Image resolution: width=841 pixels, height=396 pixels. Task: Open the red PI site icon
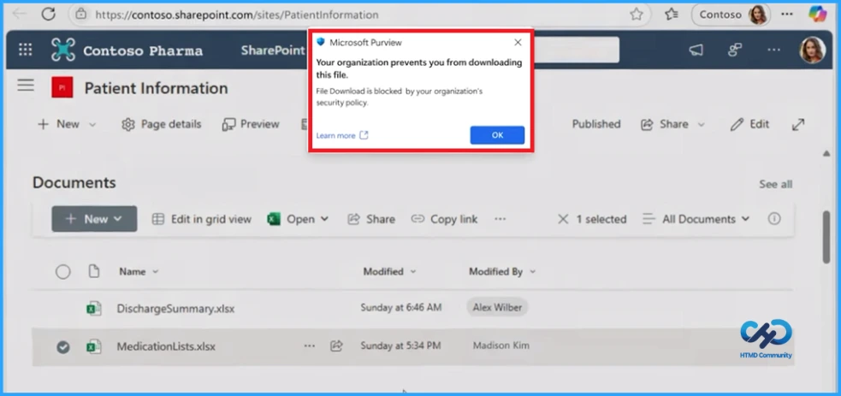pos(62,87)
